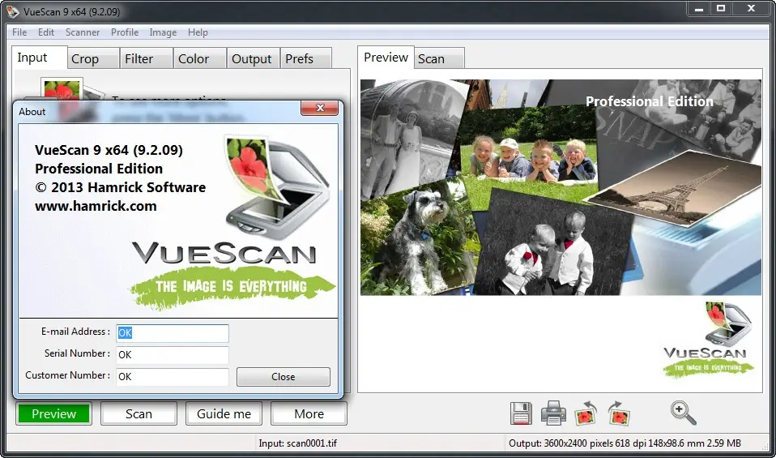Click Close button in About dialog
Viewport: 776px width, 458px height.
point(283,377)
